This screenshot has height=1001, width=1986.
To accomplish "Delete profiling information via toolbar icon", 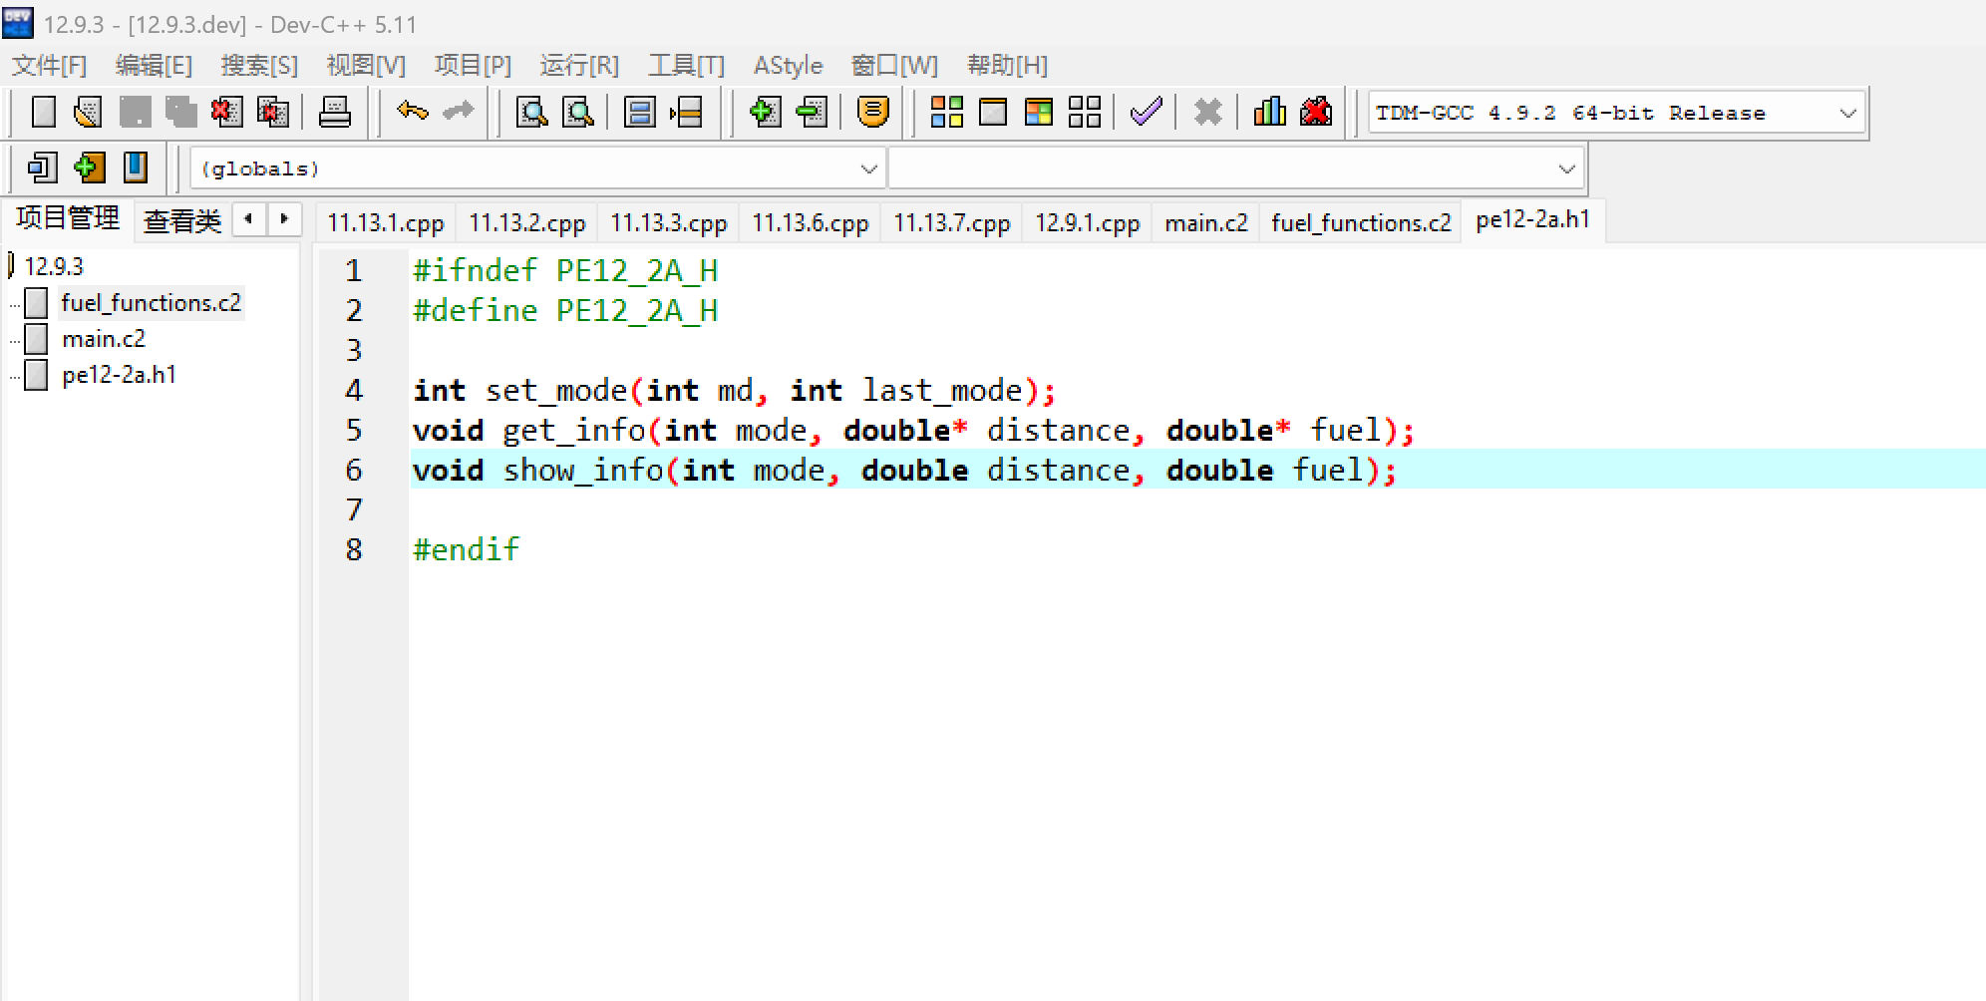I will [1316, 112].
